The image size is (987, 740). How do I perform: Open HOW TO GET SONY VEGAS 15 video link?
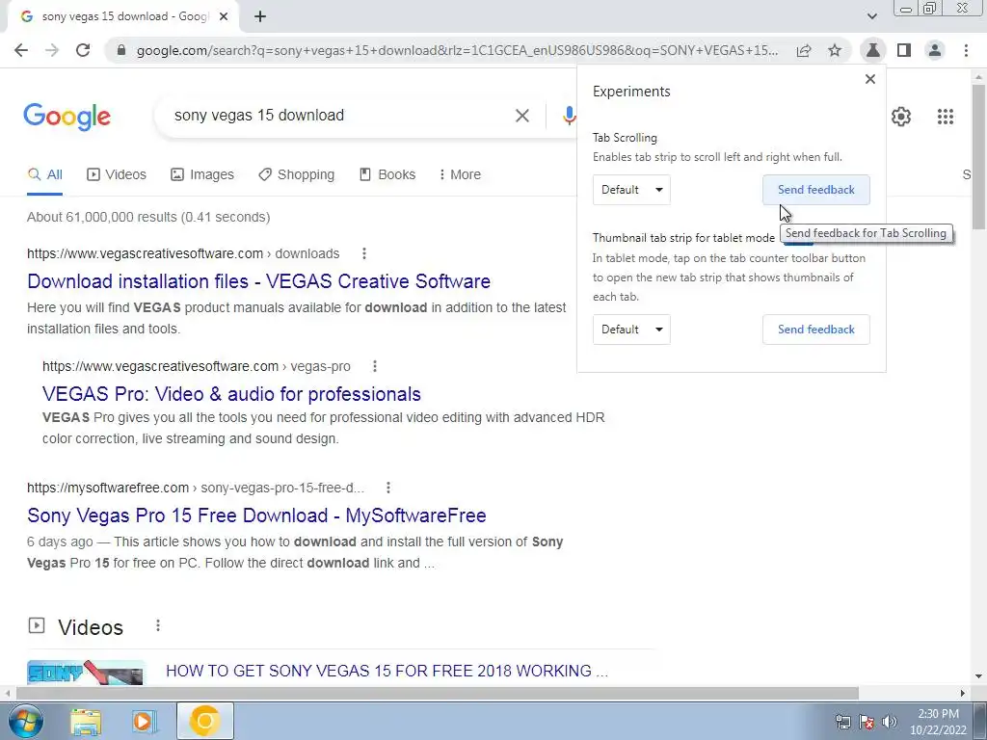[387, 671]
